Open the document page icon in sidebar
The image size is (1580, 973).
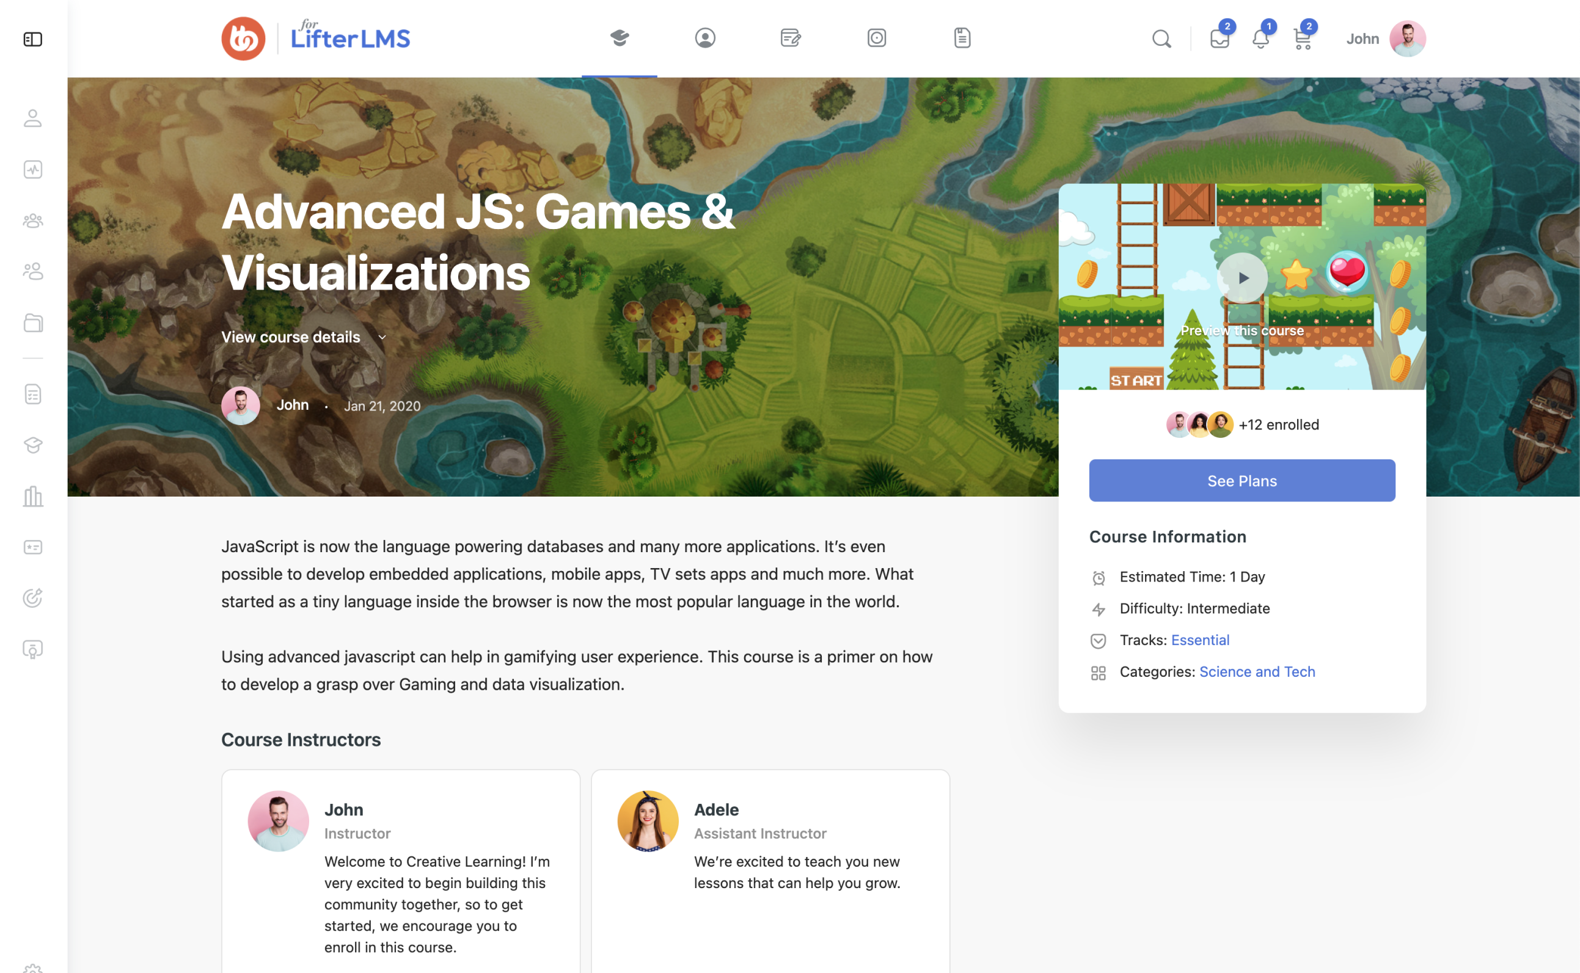pos(33,394)
